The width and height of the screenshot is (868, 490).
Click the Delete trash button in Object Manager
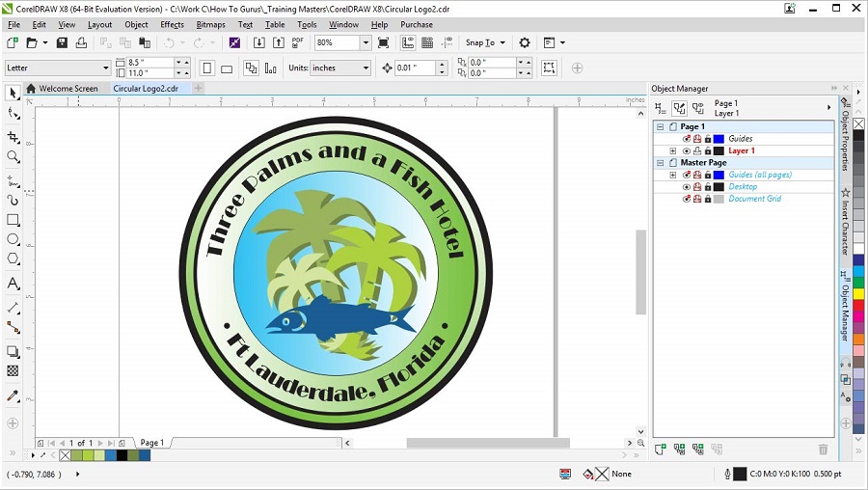point(824,449)
